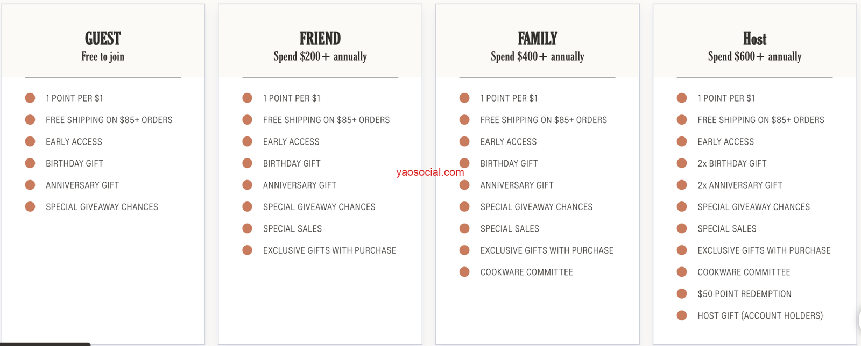861x346 pixels.
Task: Click bullet next to Host Gift (Account Holders)
Action: tap(682, 315)
